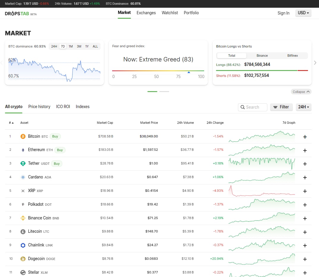This screenshot has width=319, height=277.
Task: Click the Cardano coin icon
Action: pyautogui.click(x=23, y=177)
